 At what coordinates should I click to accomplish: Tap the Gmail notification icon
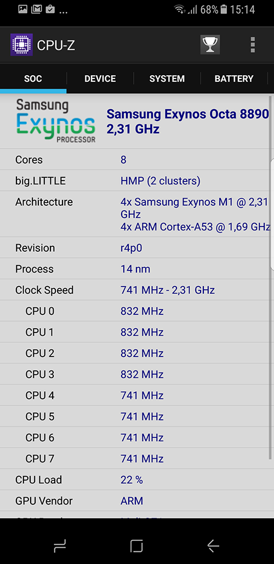36,9
